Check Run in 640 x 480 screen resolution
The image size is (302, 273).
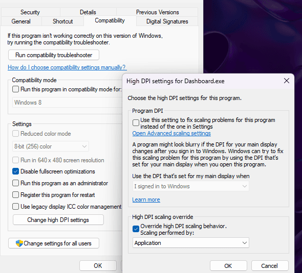(15, 160)
